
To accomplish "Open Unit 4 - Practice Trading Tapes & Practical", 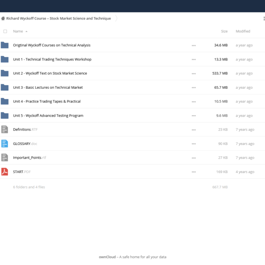I will (47, 102).
